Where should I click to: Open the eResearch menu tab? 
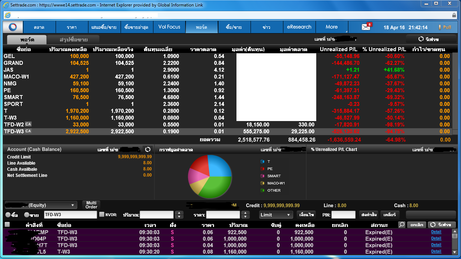tap(299, 27)
